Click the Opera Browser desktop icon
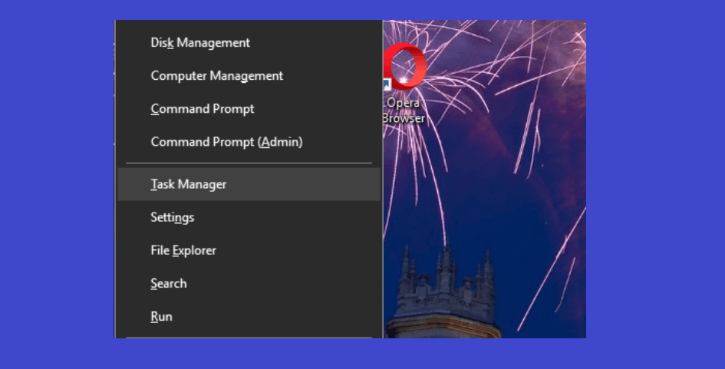This screenshot has width=725, height=369. point(404,83)
